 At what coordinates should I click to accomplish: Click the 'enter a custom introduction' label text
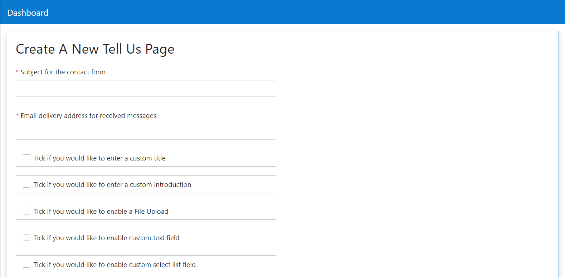tap(112, 185)
